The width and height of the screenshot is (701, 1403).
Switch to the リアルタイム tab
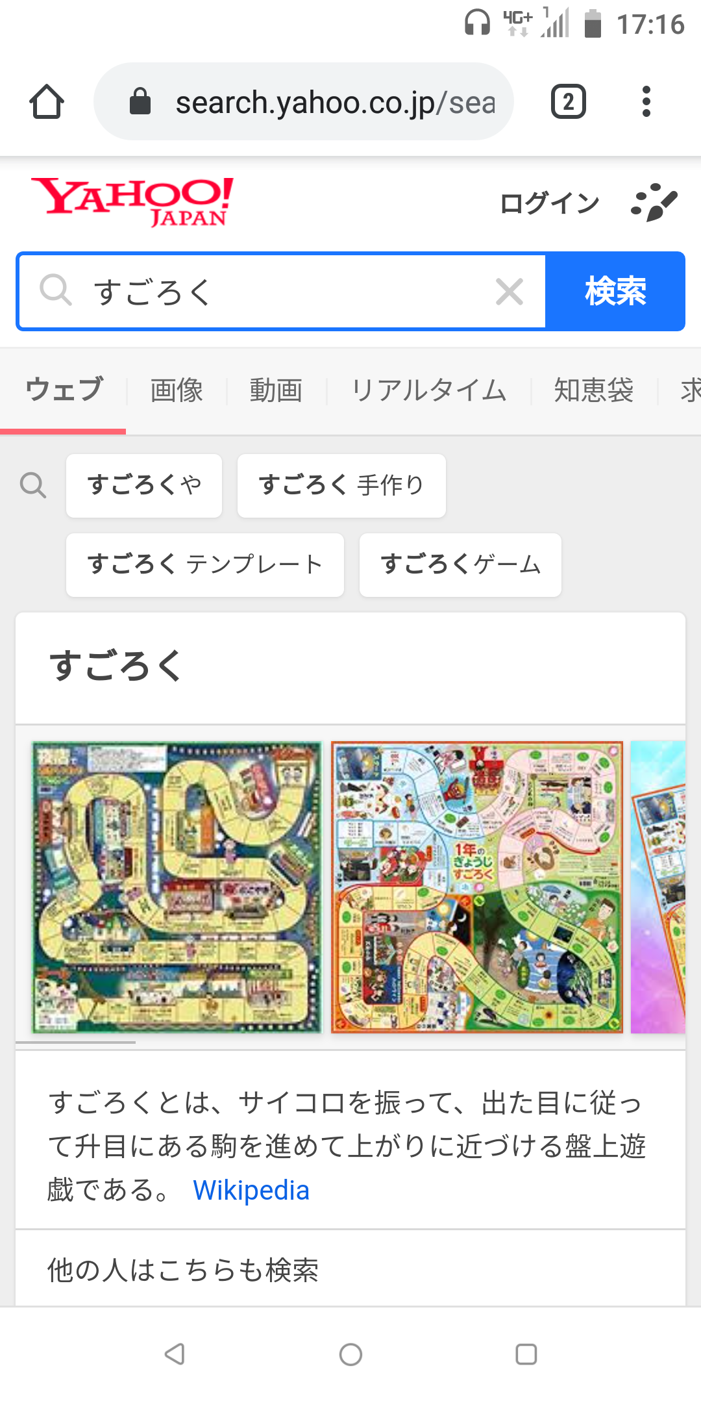tap(429, 390)
